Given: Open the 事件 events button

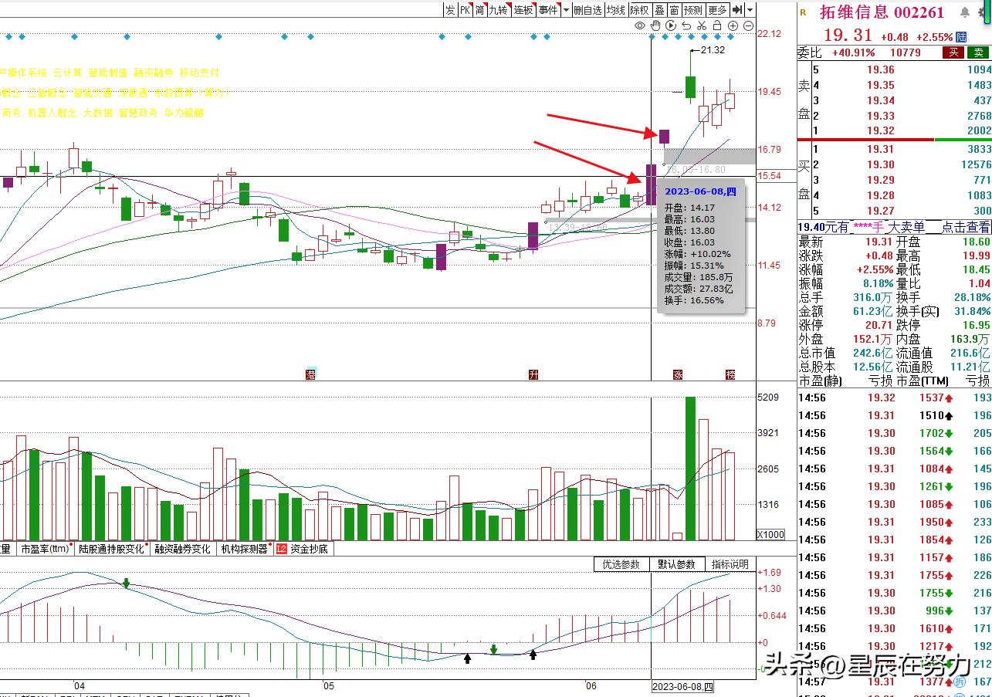Looking at the screenshot, I should 548,10.
